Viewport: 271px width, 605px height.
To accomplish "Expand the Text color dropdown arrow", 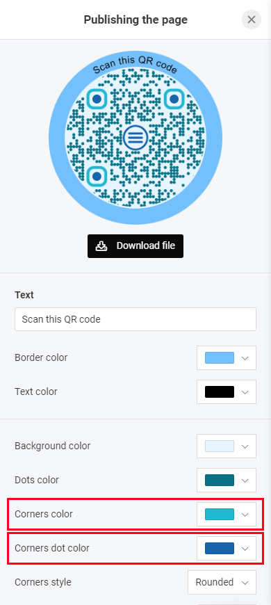I will [245, 392].
